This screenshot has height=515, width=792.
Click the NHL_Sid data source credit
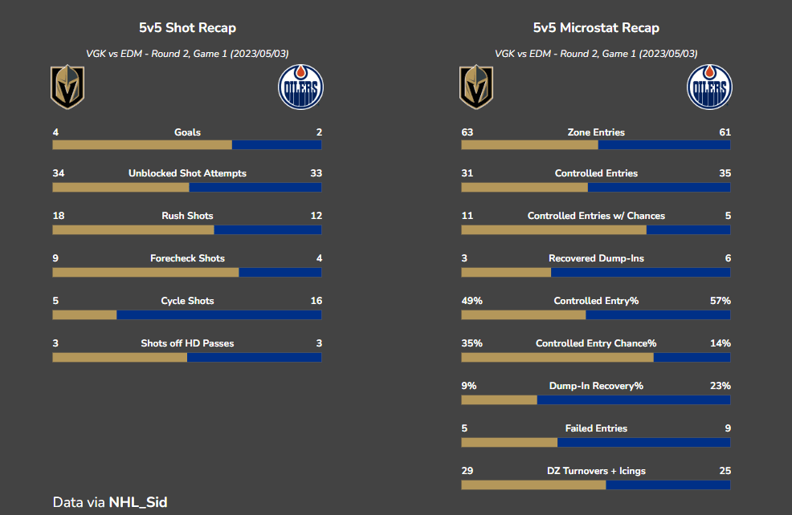click(x=137, y=502)
